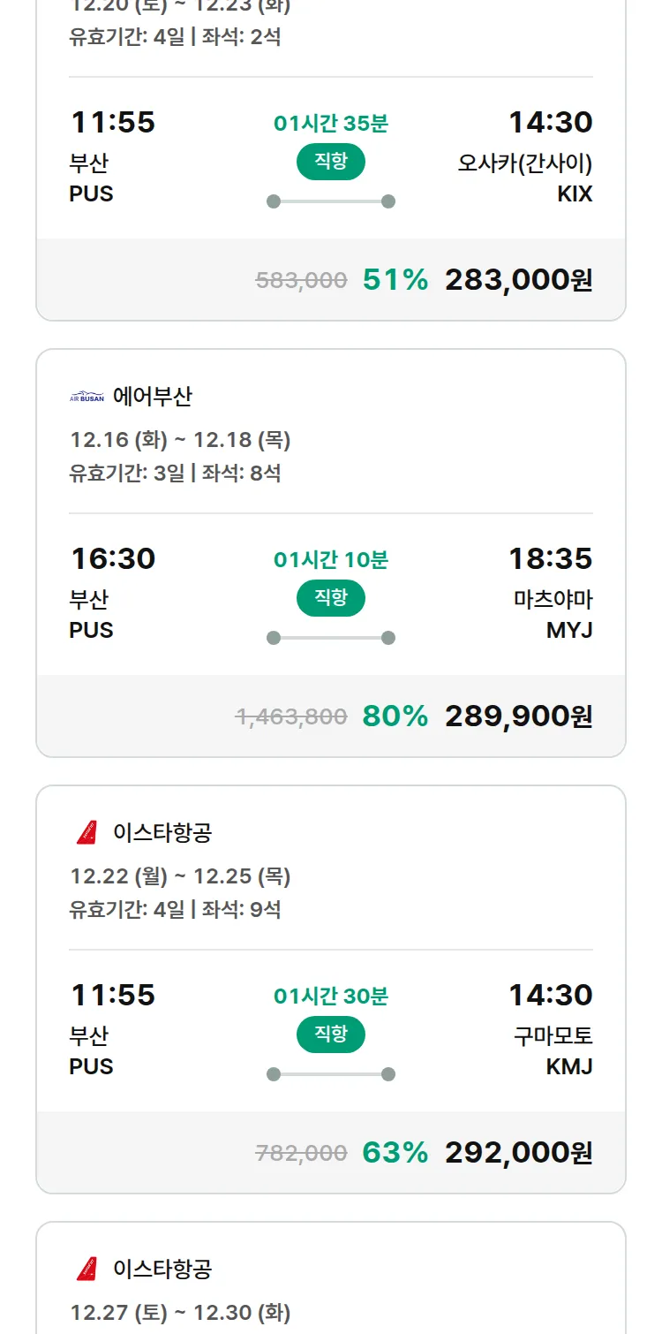
Task: Select the 283,000원 Osaka fare
Action: coord(518,280)
